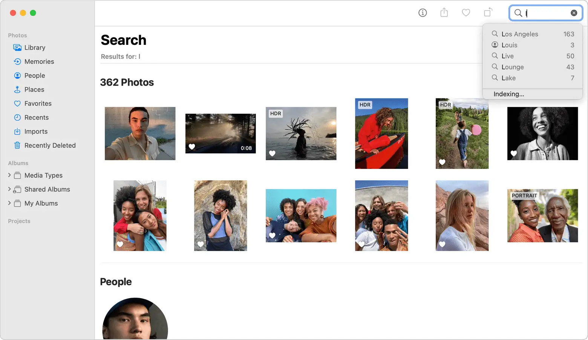Screen dimensions: 588x340
Task: Expand the Media Types album group
Action: 9,175
